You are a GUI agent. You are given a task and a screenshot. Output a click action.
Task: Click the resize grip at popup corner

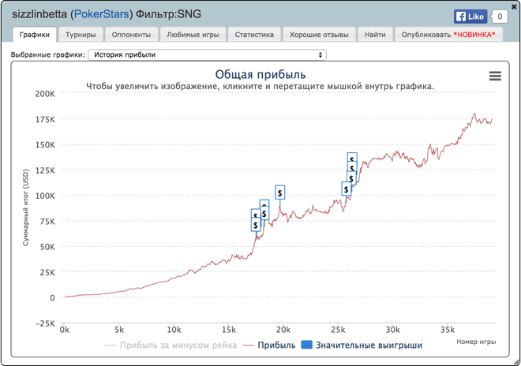(516, 361)
